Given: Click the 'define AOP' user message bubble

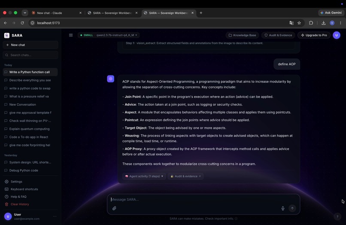Looking at the screenshot, I should pos(287,64).
